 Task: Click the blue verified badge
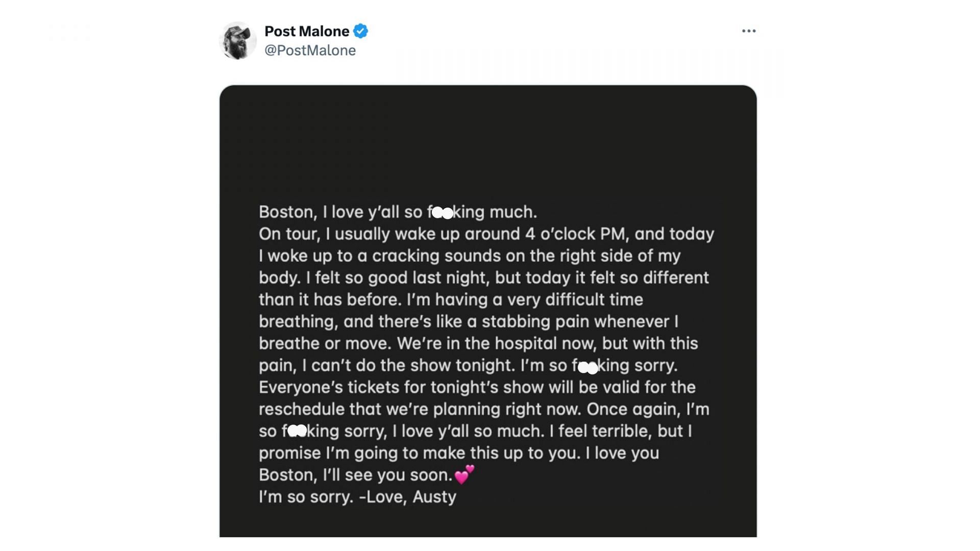tap(360, 31)
